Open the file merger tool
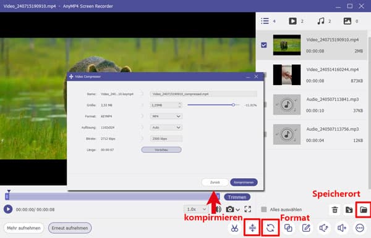This screenshot has height=238, width=371. [288, 228]
